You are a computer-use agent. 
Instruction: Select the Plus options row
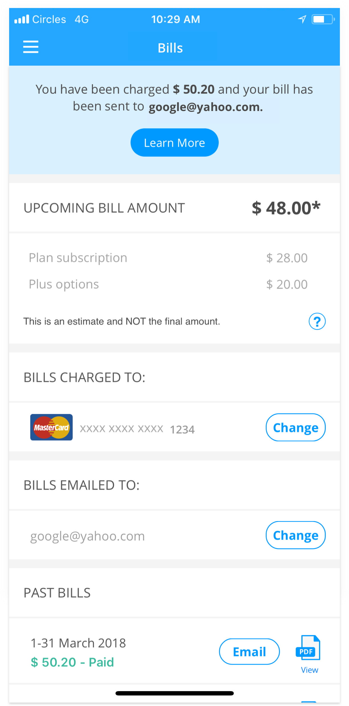coord(168,284)
